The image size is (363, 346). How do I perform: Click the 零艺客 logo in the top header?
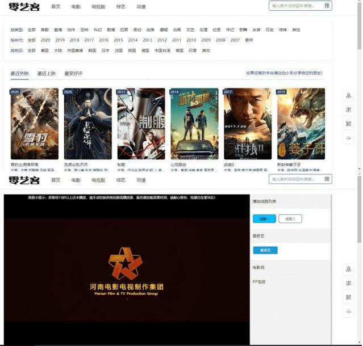(x=24, y=7)
